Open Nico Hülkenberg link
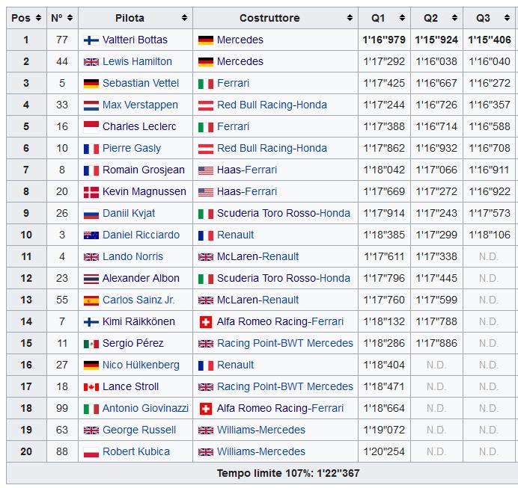The height and width of the screenshot is (488, 518). 141,365
